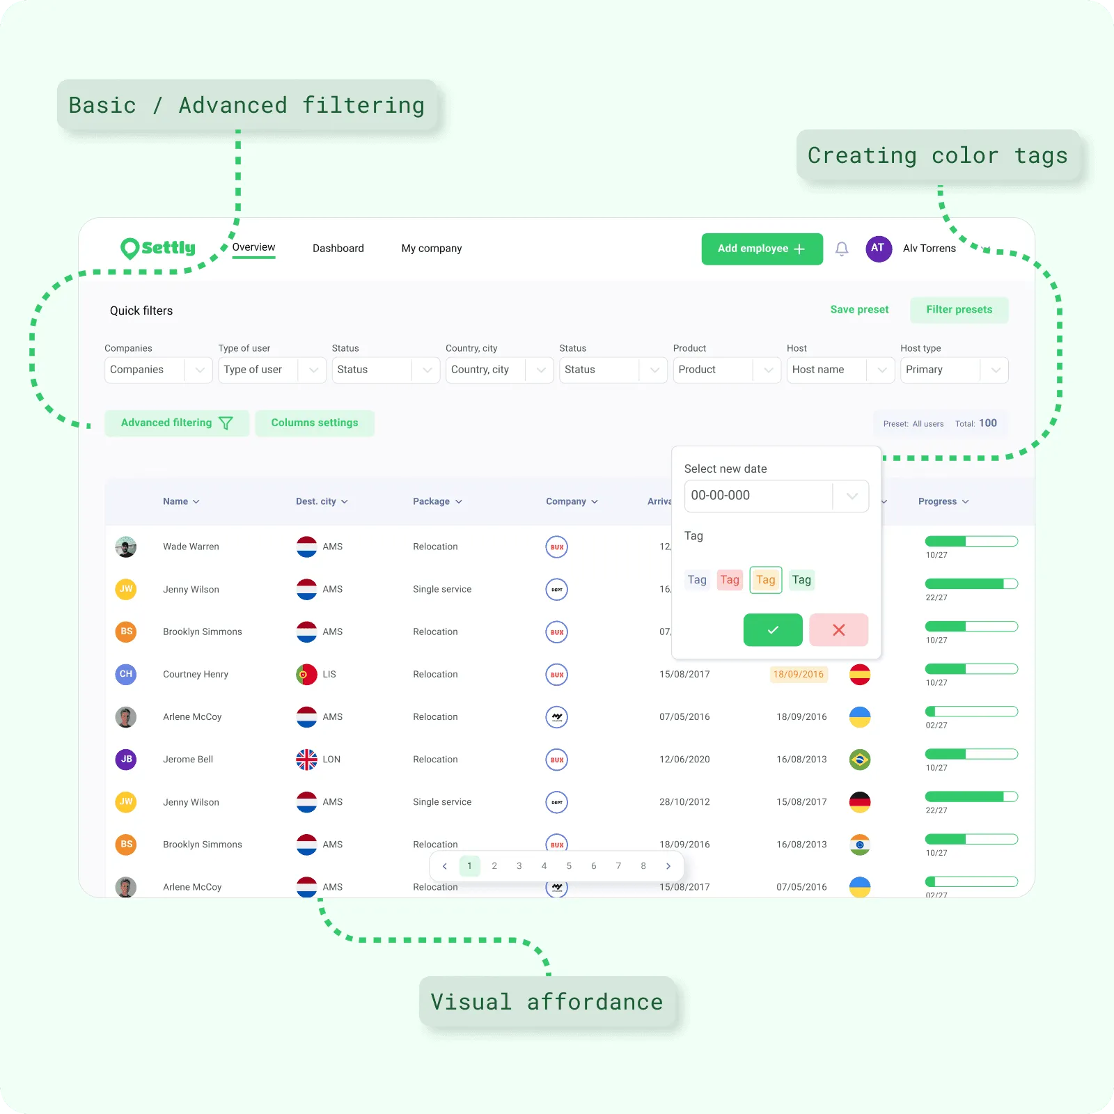
Task: Open Filter presets
Action: [x=959, y=310]
